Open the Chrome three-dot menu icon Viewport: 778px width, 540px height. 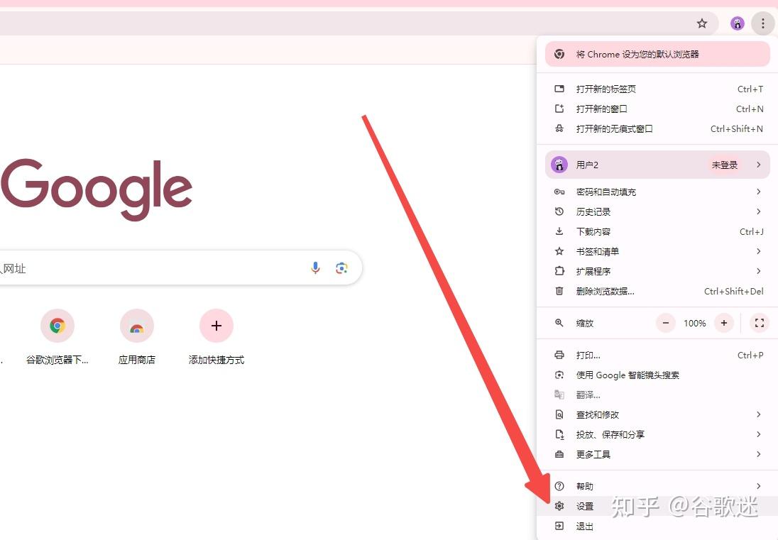point(762,23)
